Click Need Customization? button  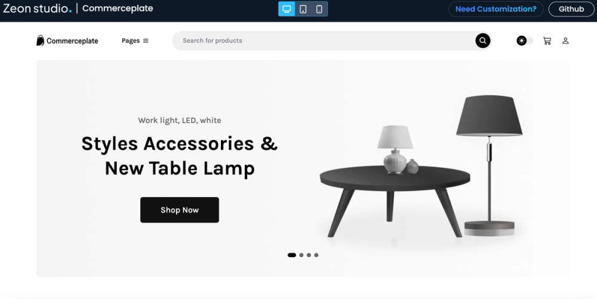(496, 9)
